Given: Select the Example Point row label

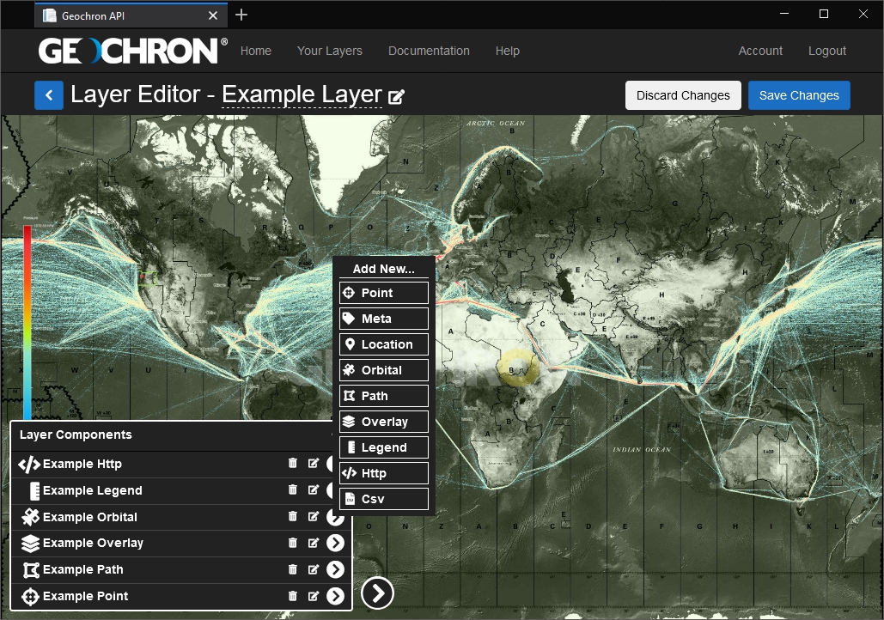Looking at the screenshot, I should pos(86,596).
